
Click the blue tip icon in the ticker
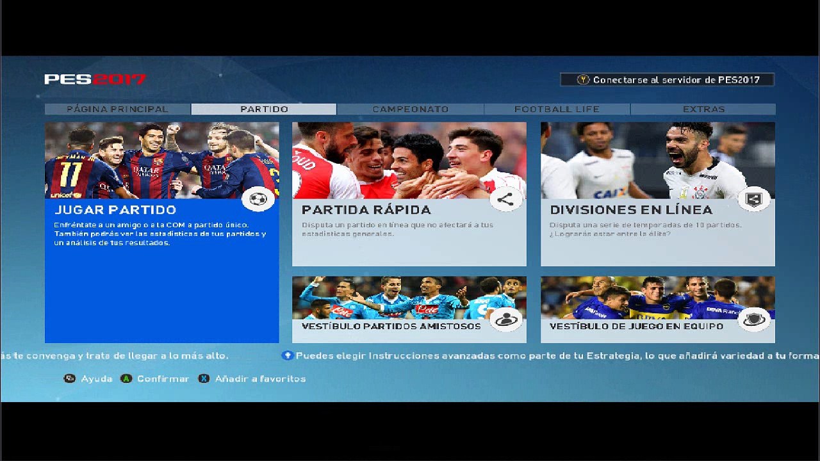(x=288, y=355)
